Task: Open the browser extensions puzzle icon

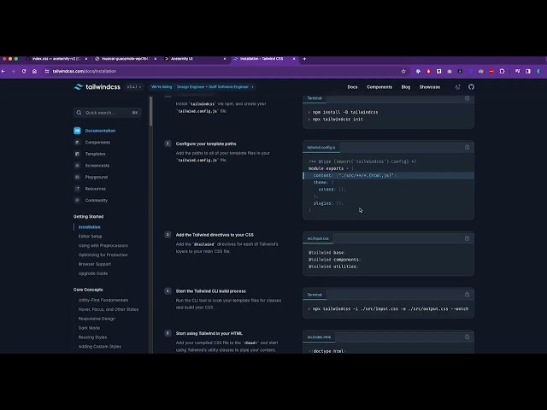Action: click(x=502, y=71)
